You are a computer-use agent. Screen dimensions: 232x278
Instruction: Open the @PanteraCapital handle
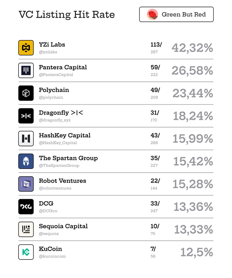tap(56, 75)
